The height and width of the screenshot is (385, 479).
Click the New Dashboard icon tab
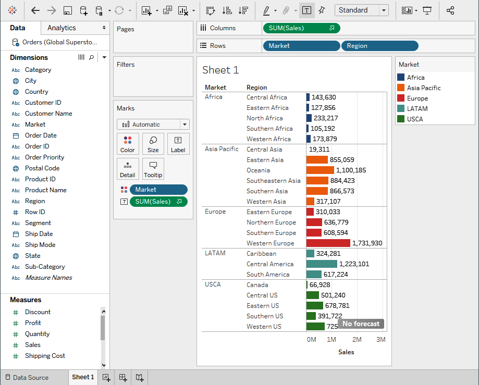[x=123, y=377]
